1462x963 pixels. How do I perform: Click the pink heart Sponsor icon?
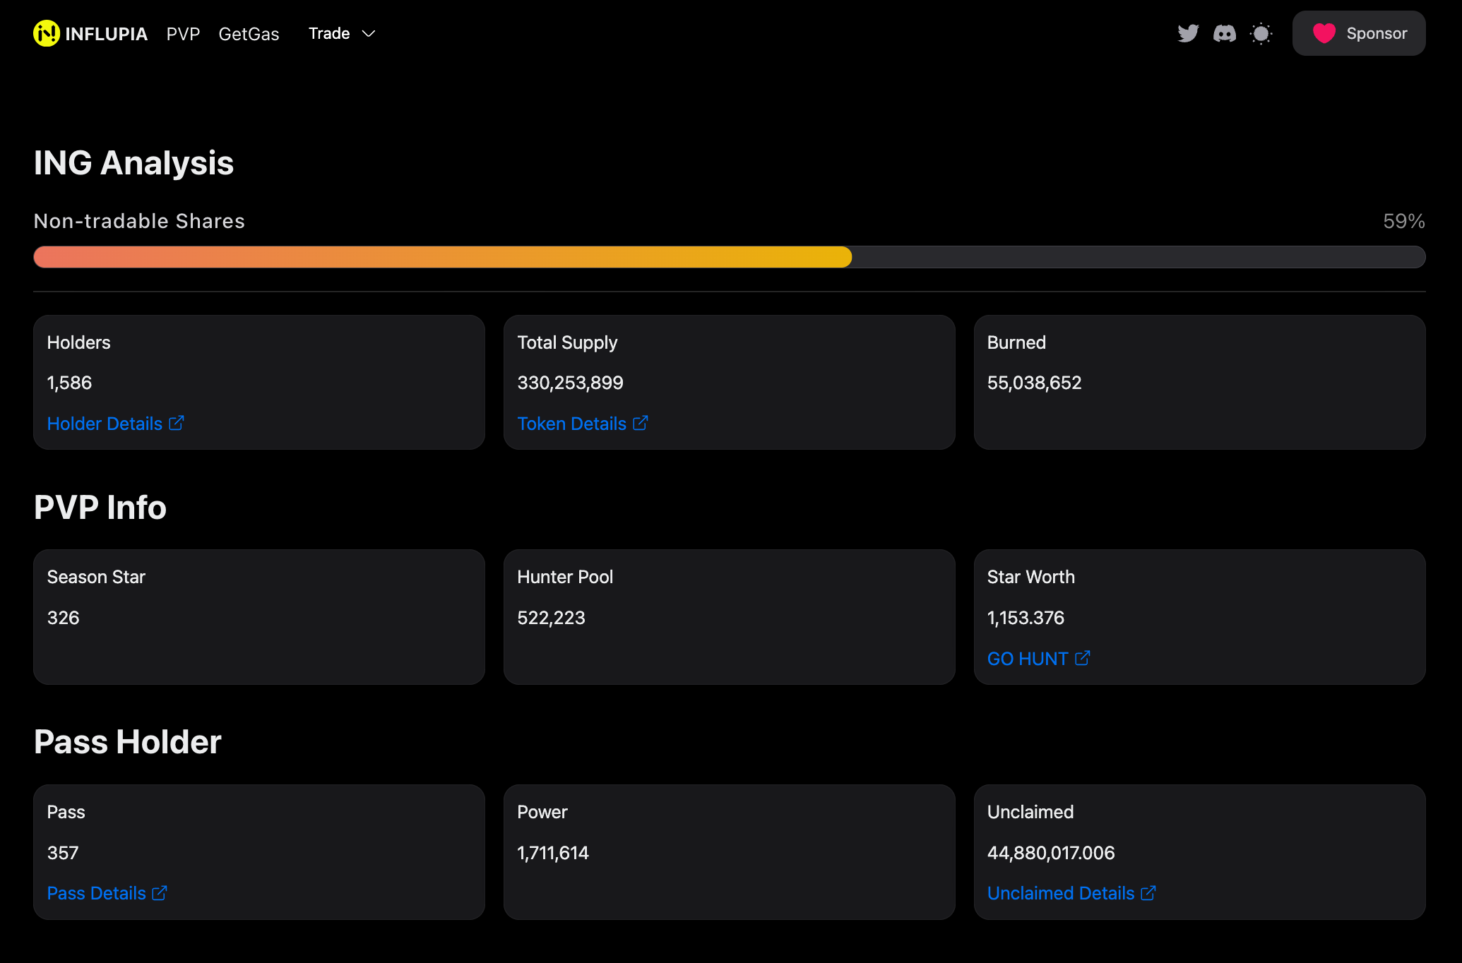(x=1324, y=33)
